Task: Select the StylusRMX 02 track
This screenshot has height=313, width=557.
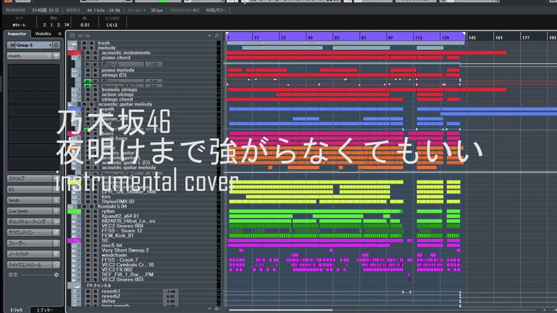Action: (118, 202)
